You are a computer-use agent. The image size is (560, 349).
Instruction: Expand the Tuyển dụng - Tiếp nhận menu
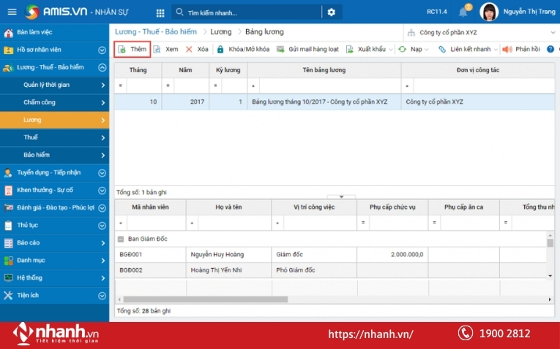pyautogui.click(x=102, y=173)
